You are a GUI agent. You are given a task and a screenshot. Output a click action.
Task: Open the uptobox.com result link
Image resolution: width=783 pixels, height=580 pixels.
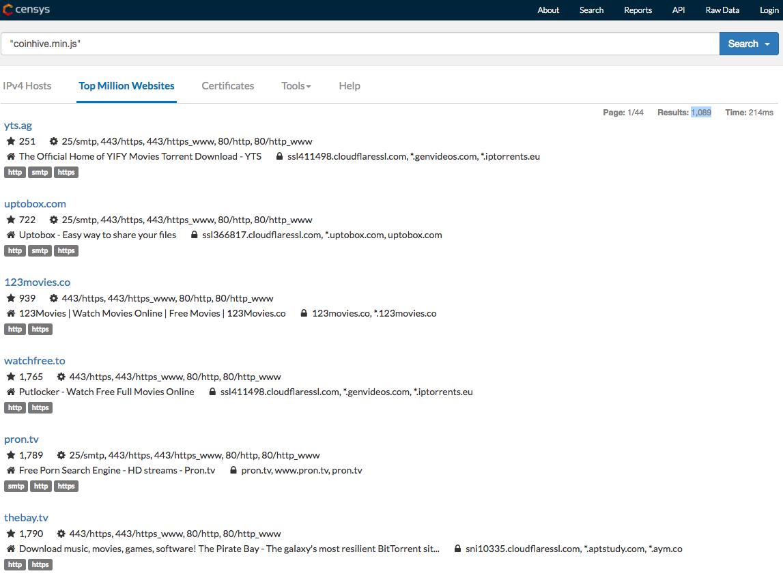pos(35,204)
